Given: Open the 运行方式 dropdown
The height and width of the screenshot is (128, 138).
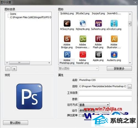Looking at the screenshot, I should [94, 105].
